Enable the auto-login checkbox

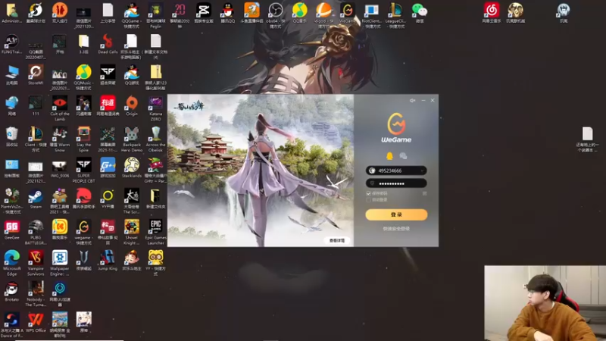click(368, 200)
